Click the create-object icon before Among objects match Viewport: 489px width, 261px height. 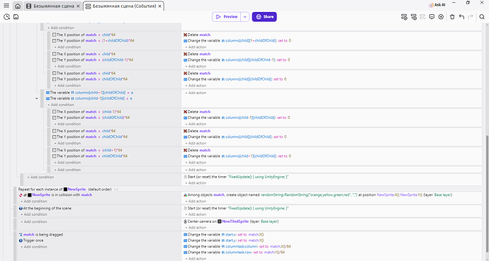point(185,195)
